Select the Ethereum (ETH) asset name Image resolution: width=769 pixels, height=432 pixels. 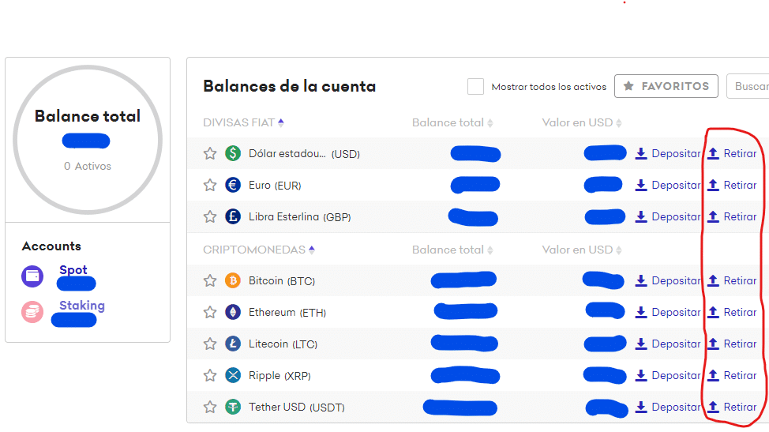[287, 312]
